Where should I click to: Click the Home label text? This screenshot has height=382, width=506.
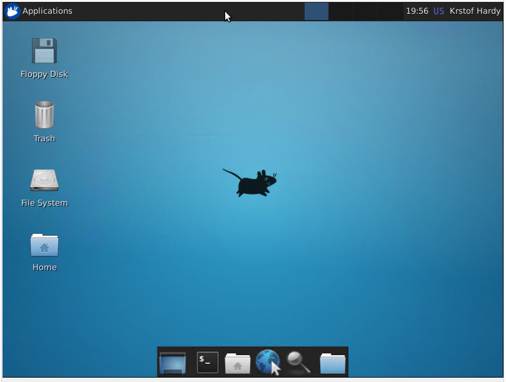(44, 268)
